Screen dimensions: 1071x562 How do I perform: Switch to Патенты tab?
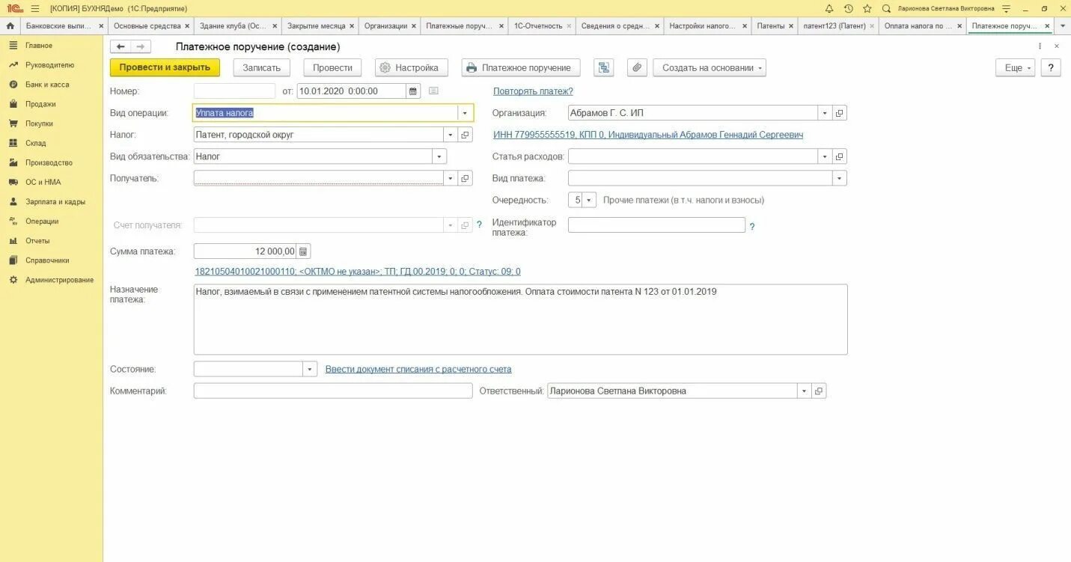click(x=771, y=25)
